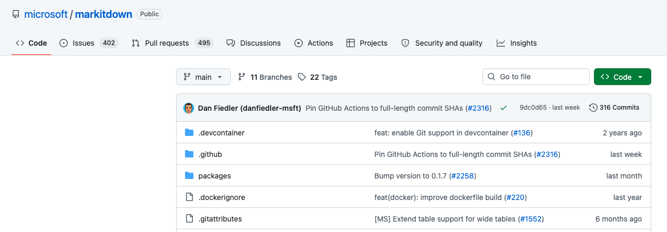
Task: Open the green Code dropdown button
Action: [x=622, y=77]
